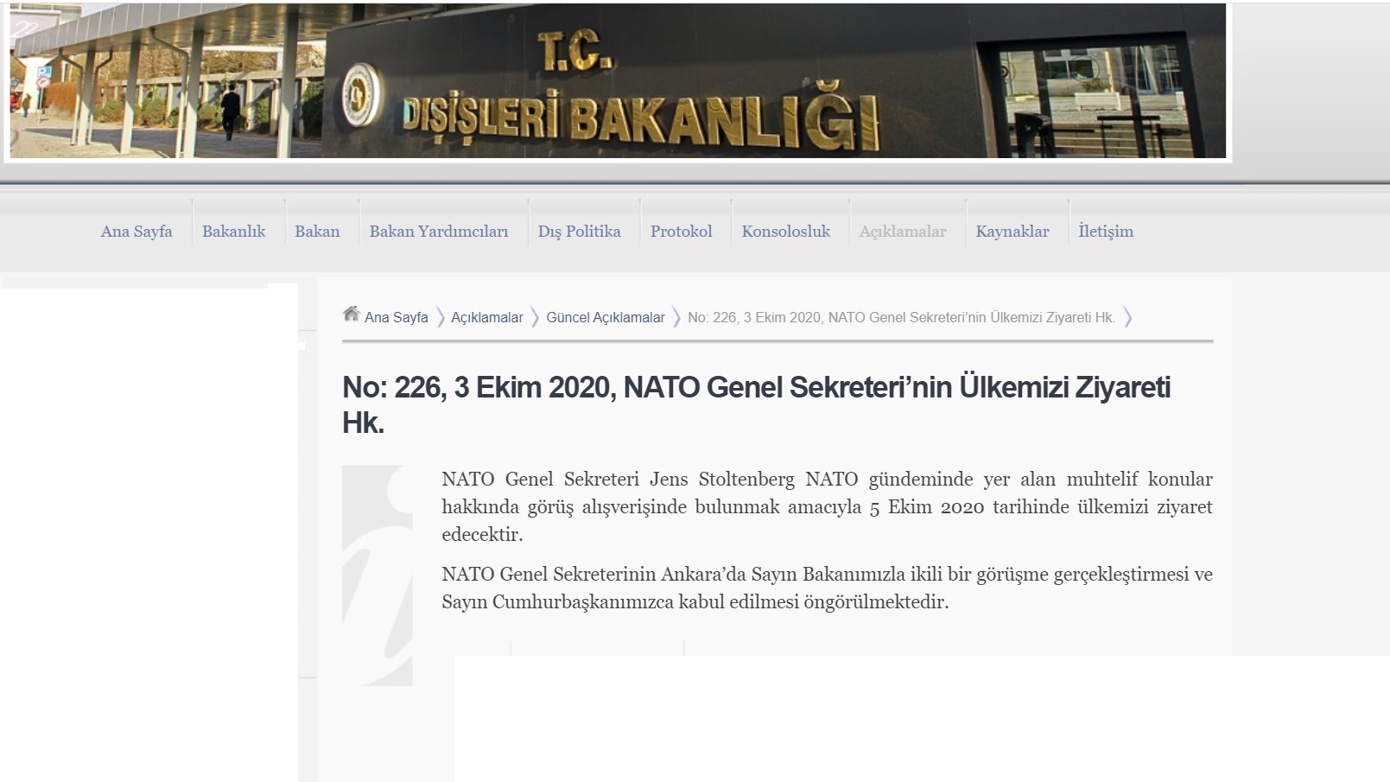Click the paragraph mentioning Ankara'da Sayın Bakanımızla
This screenshot has width=1390, height=782.
pos(827,588)
